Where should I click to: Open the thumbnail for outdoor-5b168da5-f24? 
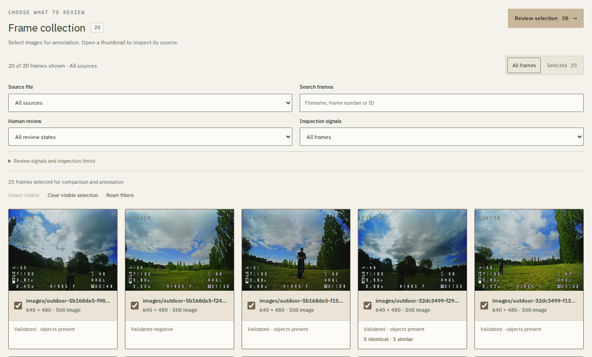(179, 250)
